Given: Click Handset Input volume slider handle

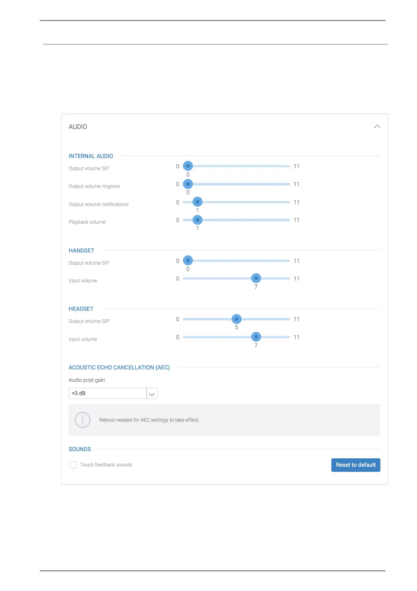Looking at the screenshot, I should [x=256, y=278].
